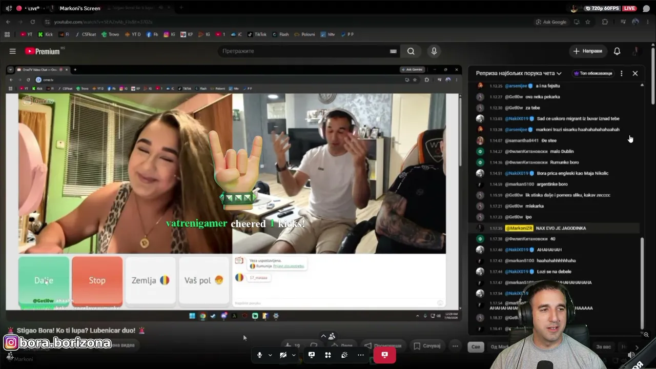This screenshot has height=369, width=656.
Task: Click the YouTube search magnifier button
Action: click(411, 51)
